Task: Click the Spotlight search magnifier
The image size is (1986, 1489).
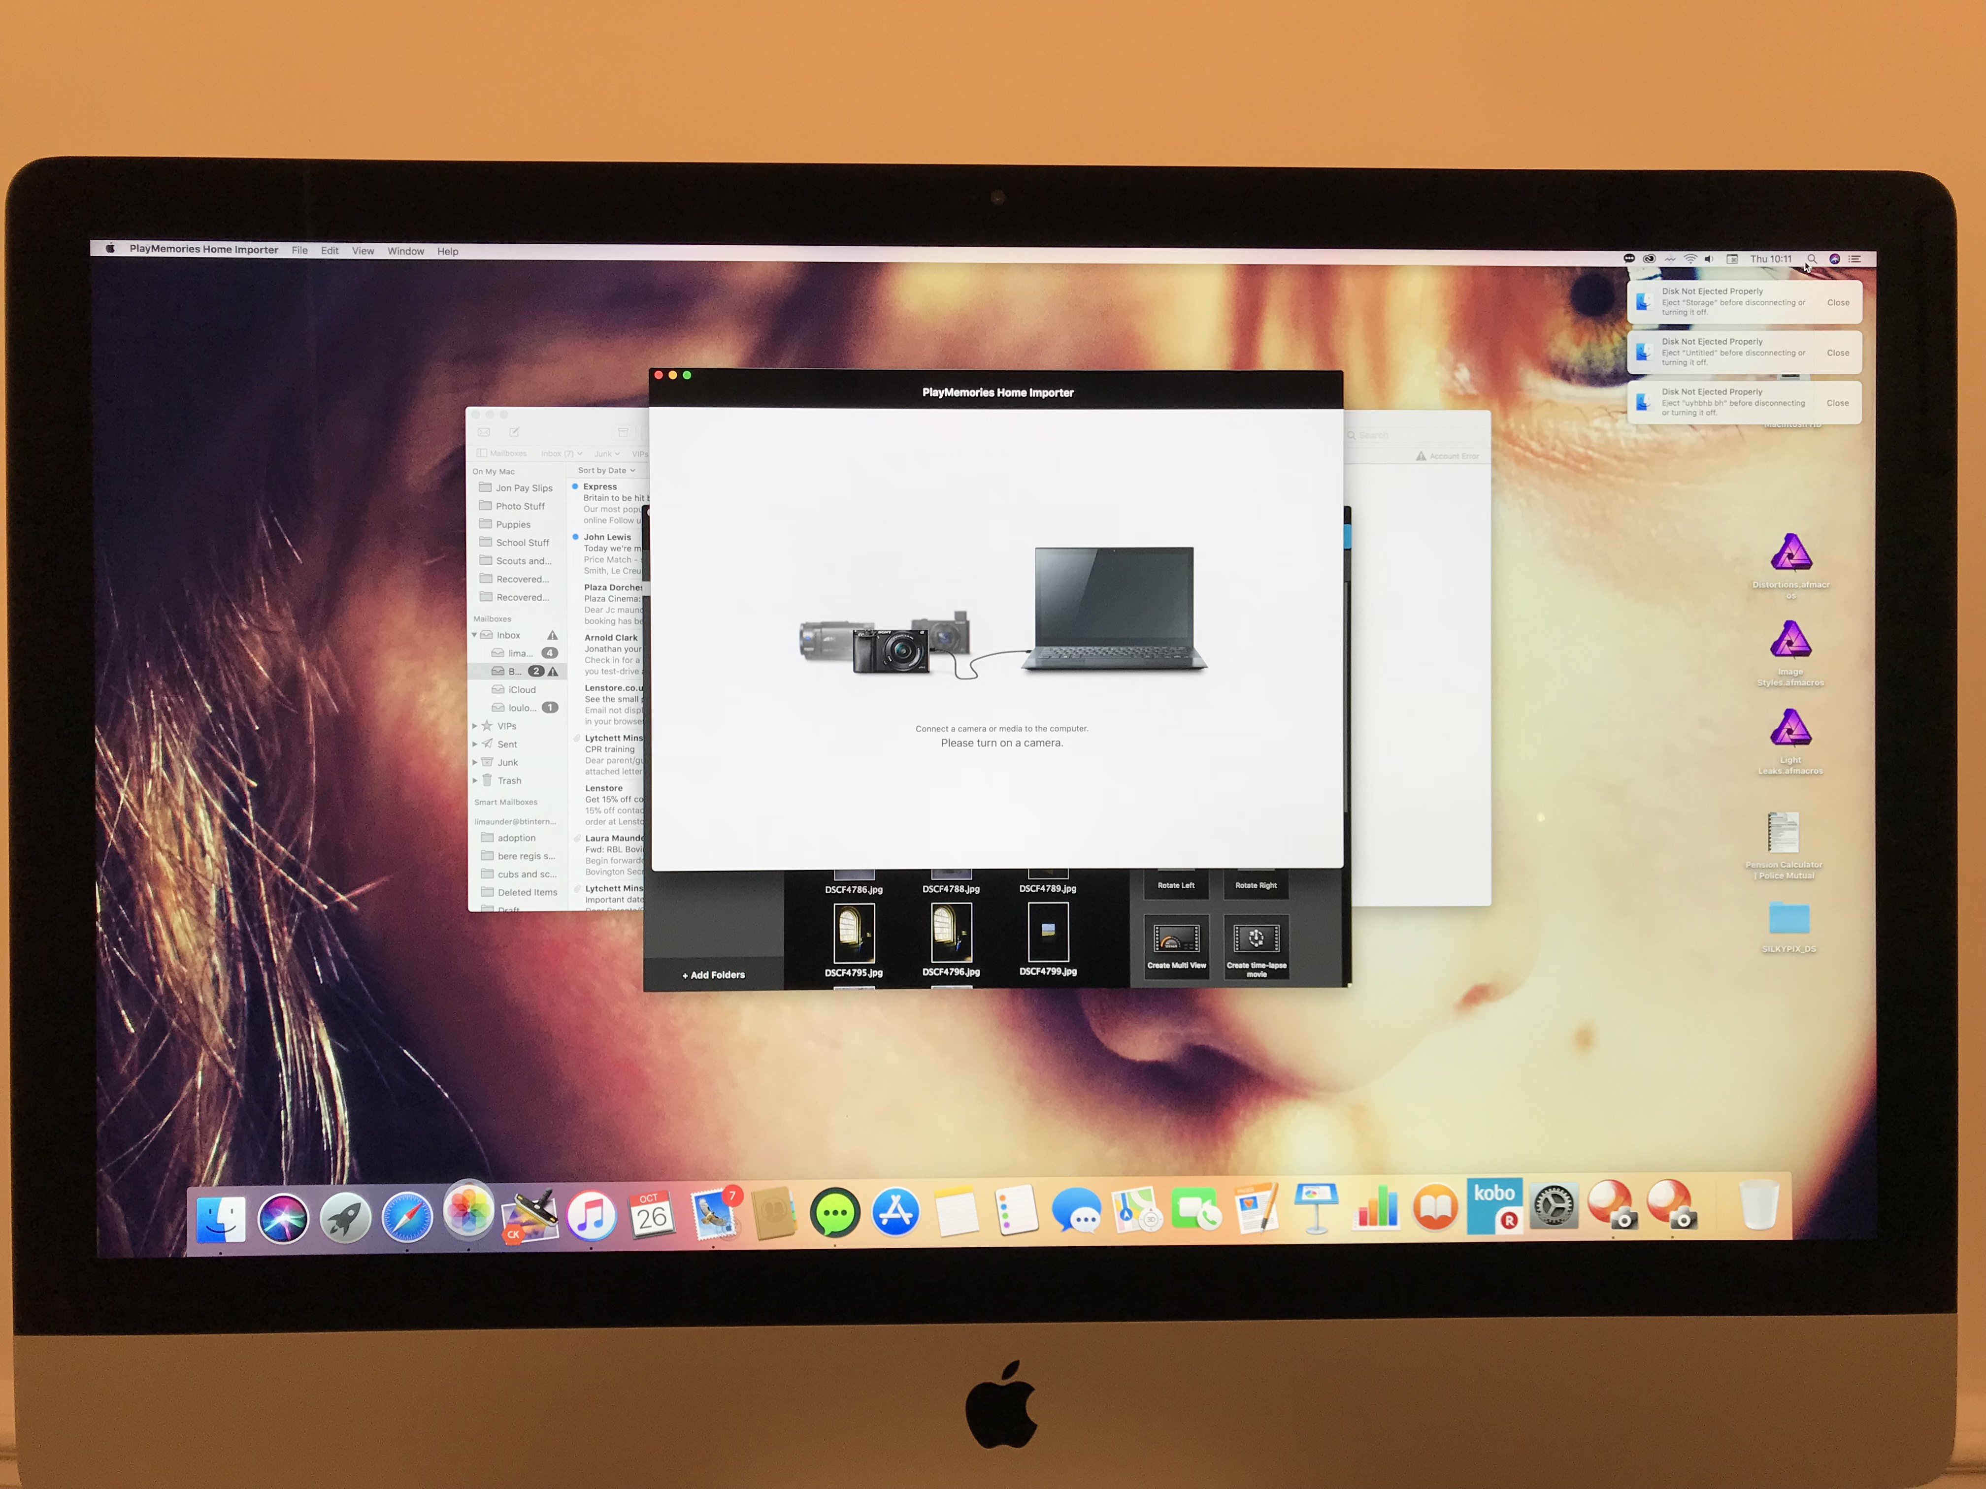Action: pyautogui.click(x=1812, y=259)
